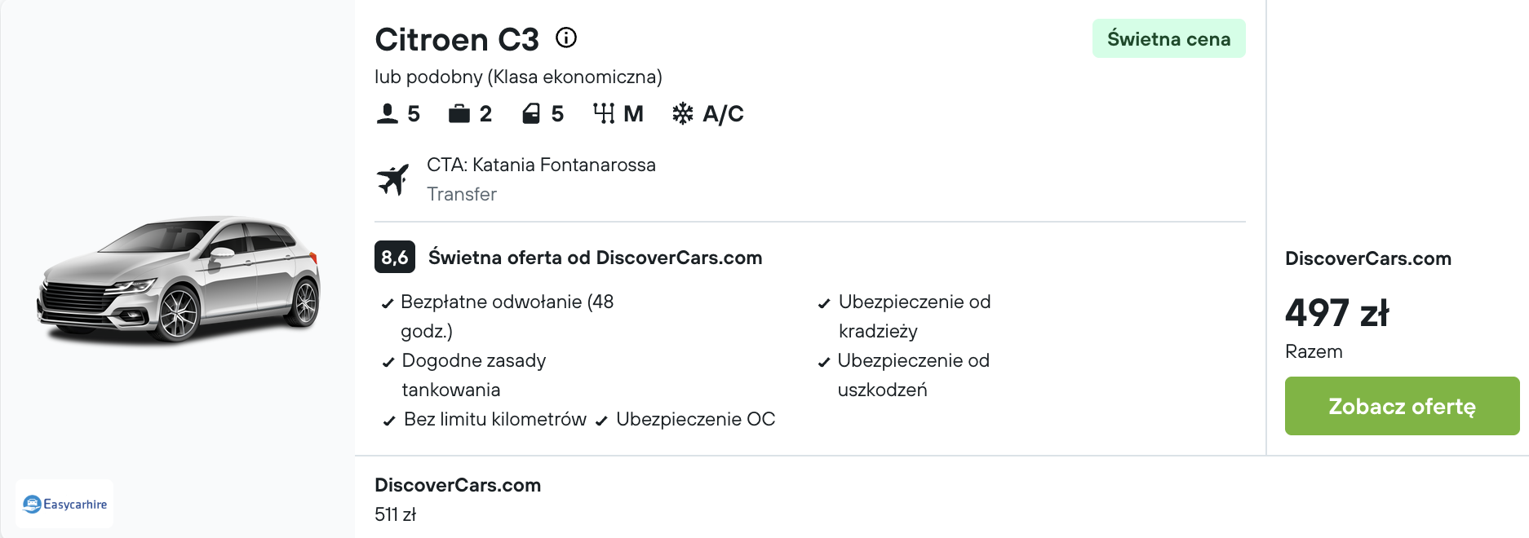Image resolution: width=1529 pixels, height=538 pixels.
Task: Click the Ubezpieczenie od kradzieży item
Action: [x=906, y=316]
